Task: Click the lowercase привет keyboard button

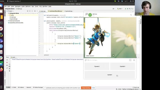Action: [110, 75]
